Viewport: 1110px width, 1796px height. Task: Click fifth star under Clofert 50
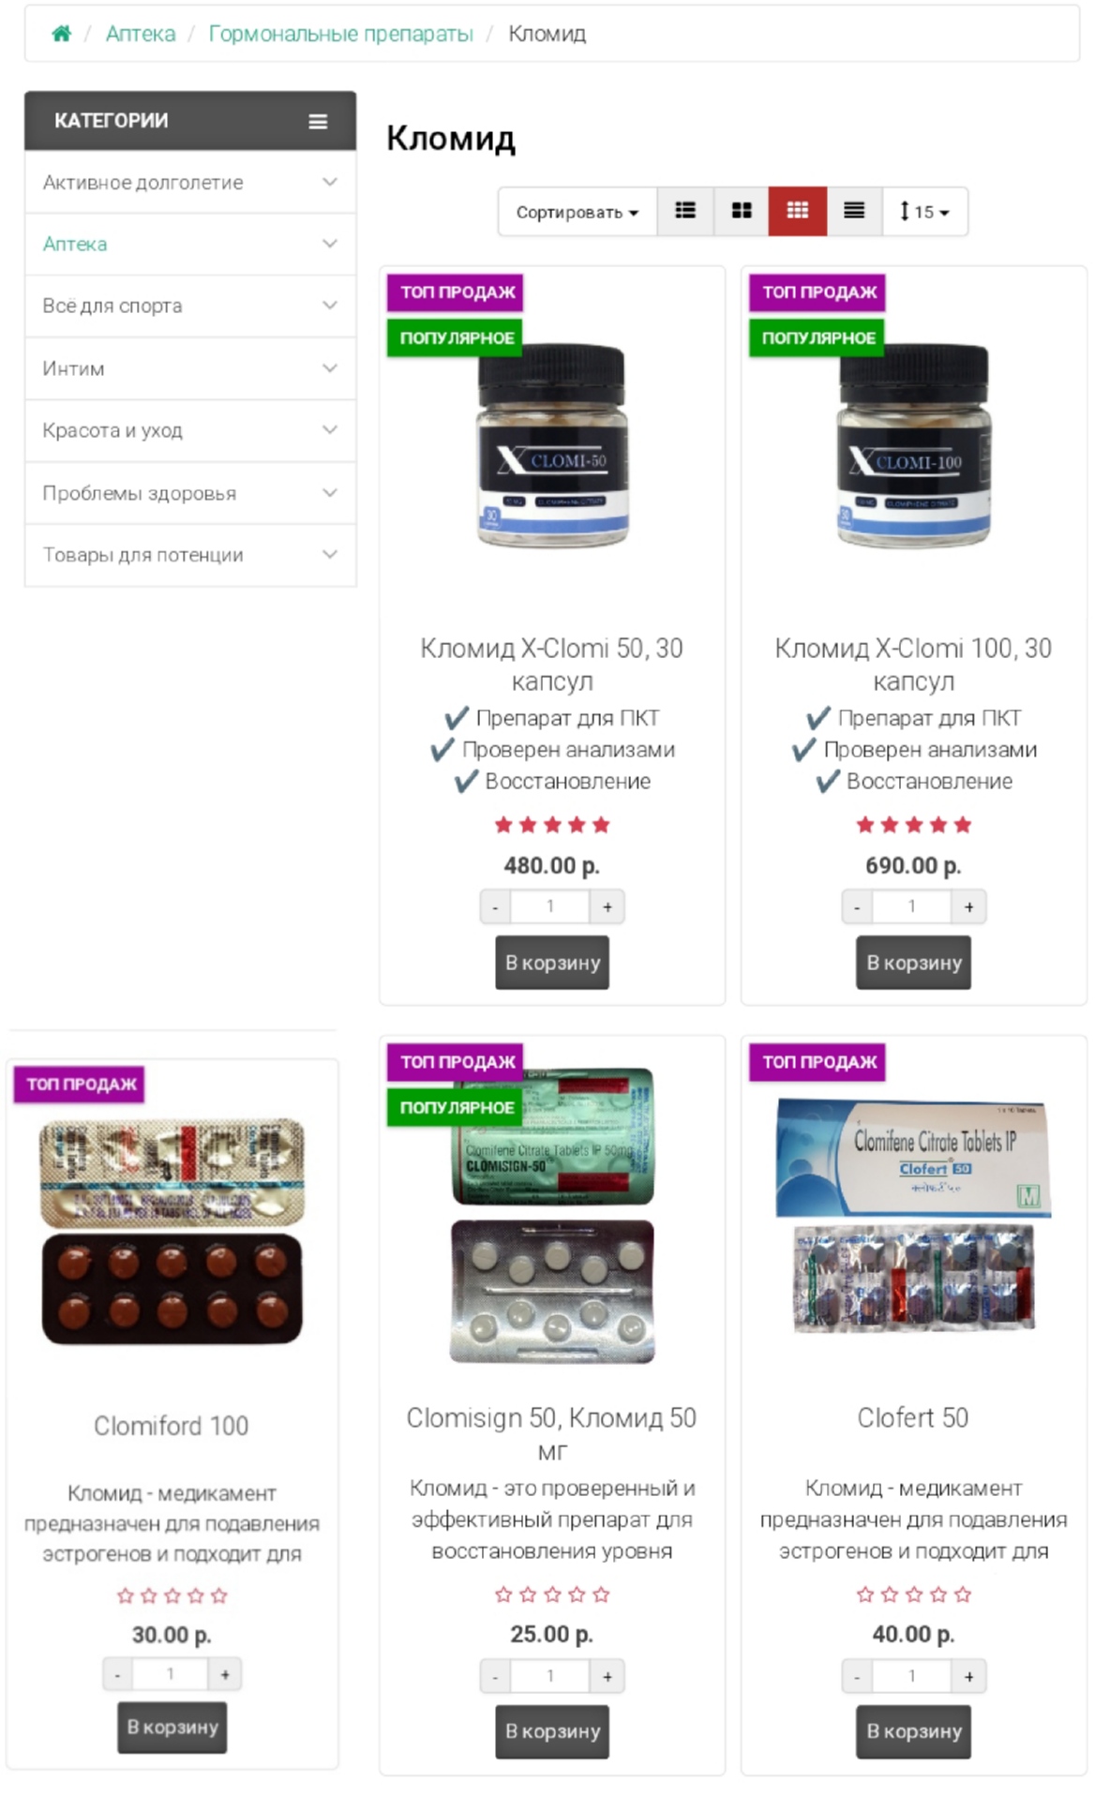coord(963,1594)
